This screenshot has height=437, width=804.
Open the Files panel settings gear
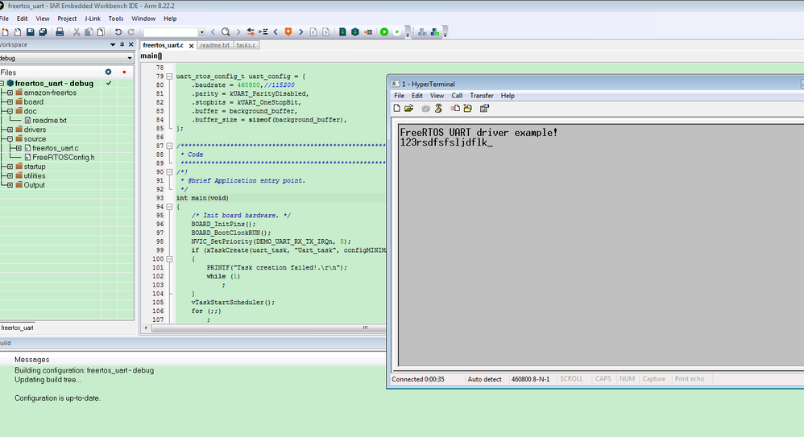(x=108, y=72)
